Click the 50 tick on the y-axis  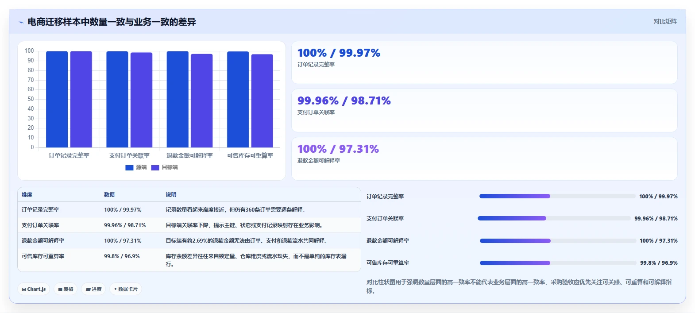point(31,99)
